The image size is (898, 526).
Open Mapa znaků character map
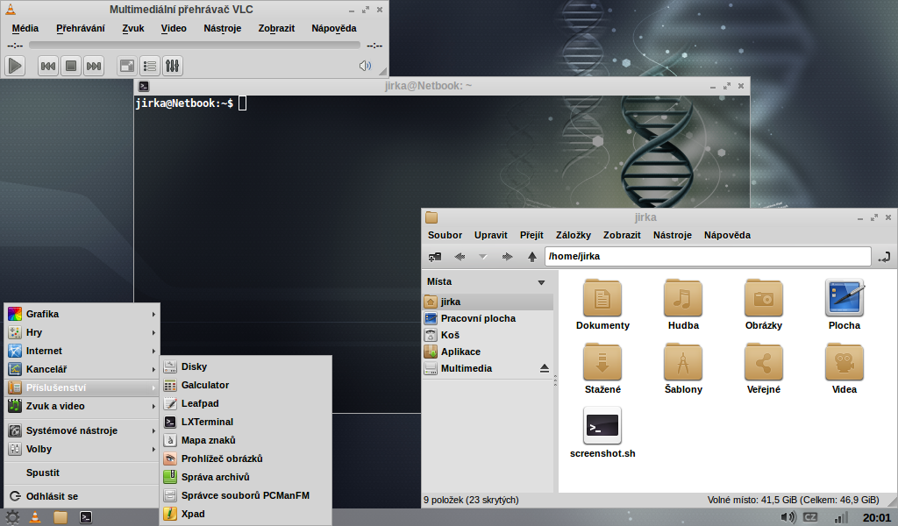246,440
